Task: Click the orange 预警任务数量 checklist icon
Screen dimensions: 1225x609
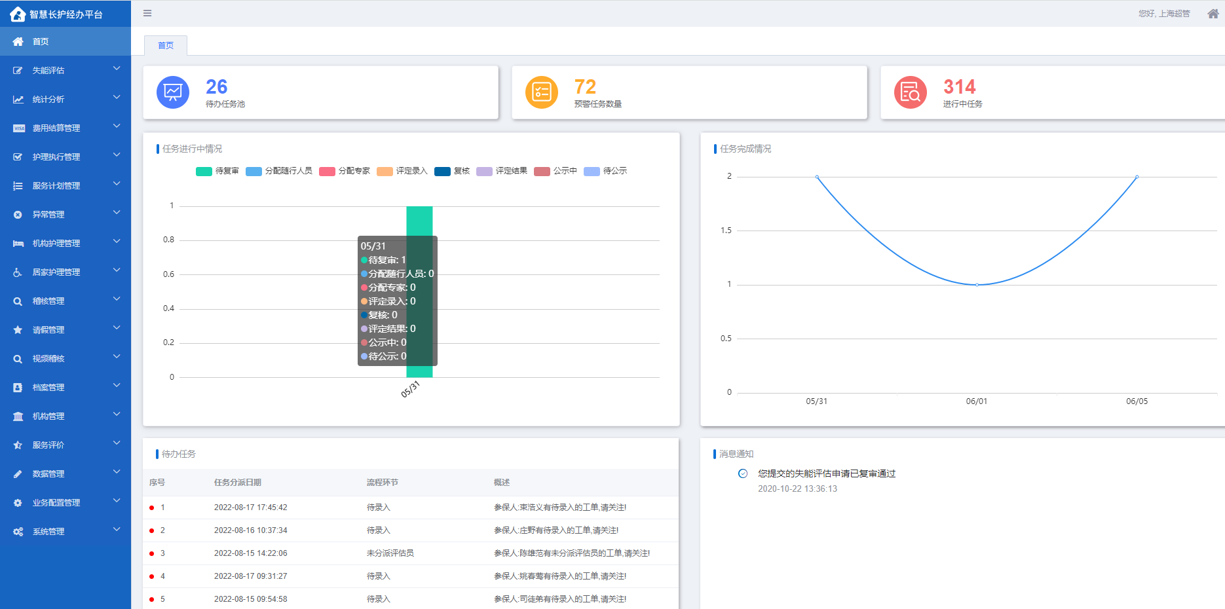Action: click(x=542, y=92)
